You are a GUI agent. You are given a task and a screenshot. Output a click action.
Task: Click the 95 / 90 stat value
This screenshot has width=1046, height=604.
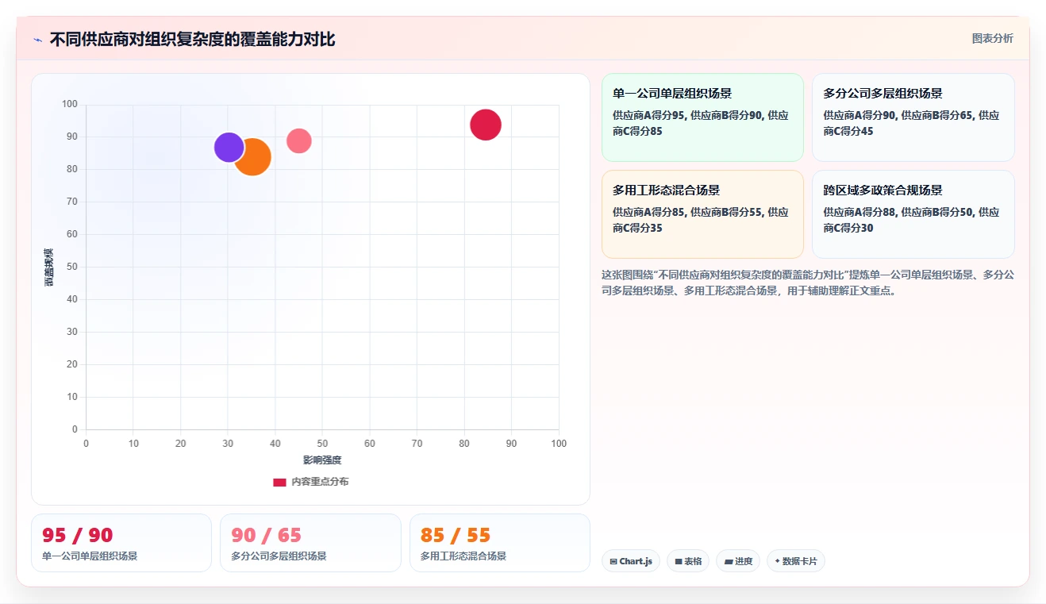pos(78,535)
